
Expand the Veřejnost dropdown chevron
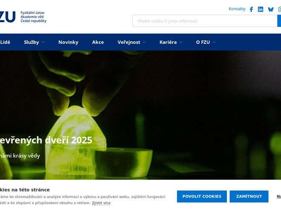[x=144, y=42]
